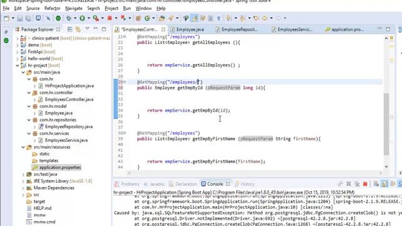This screenshot has height=226, width=402.
Task: Switch to EmployeeReposit... editor tab
Action: pyautogui.click(x=239, y=30)
